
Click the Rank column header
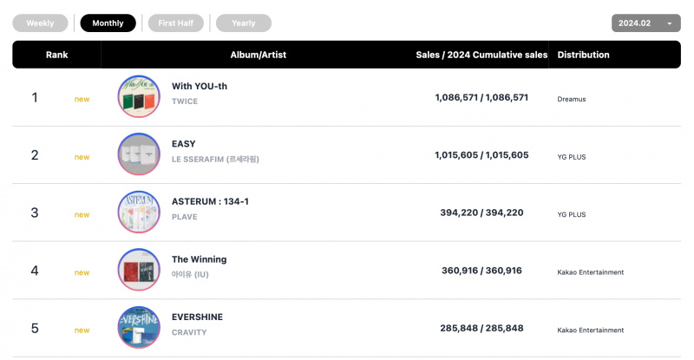pyautogui.click(x=56, y=55)
